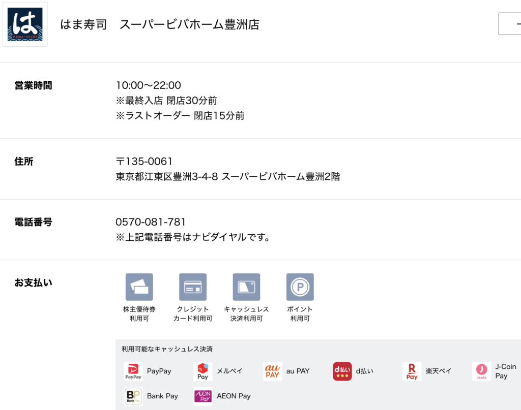Click the note ※最終入店 閉店30分前
The image size is (521, 410).
pos(166,101)
